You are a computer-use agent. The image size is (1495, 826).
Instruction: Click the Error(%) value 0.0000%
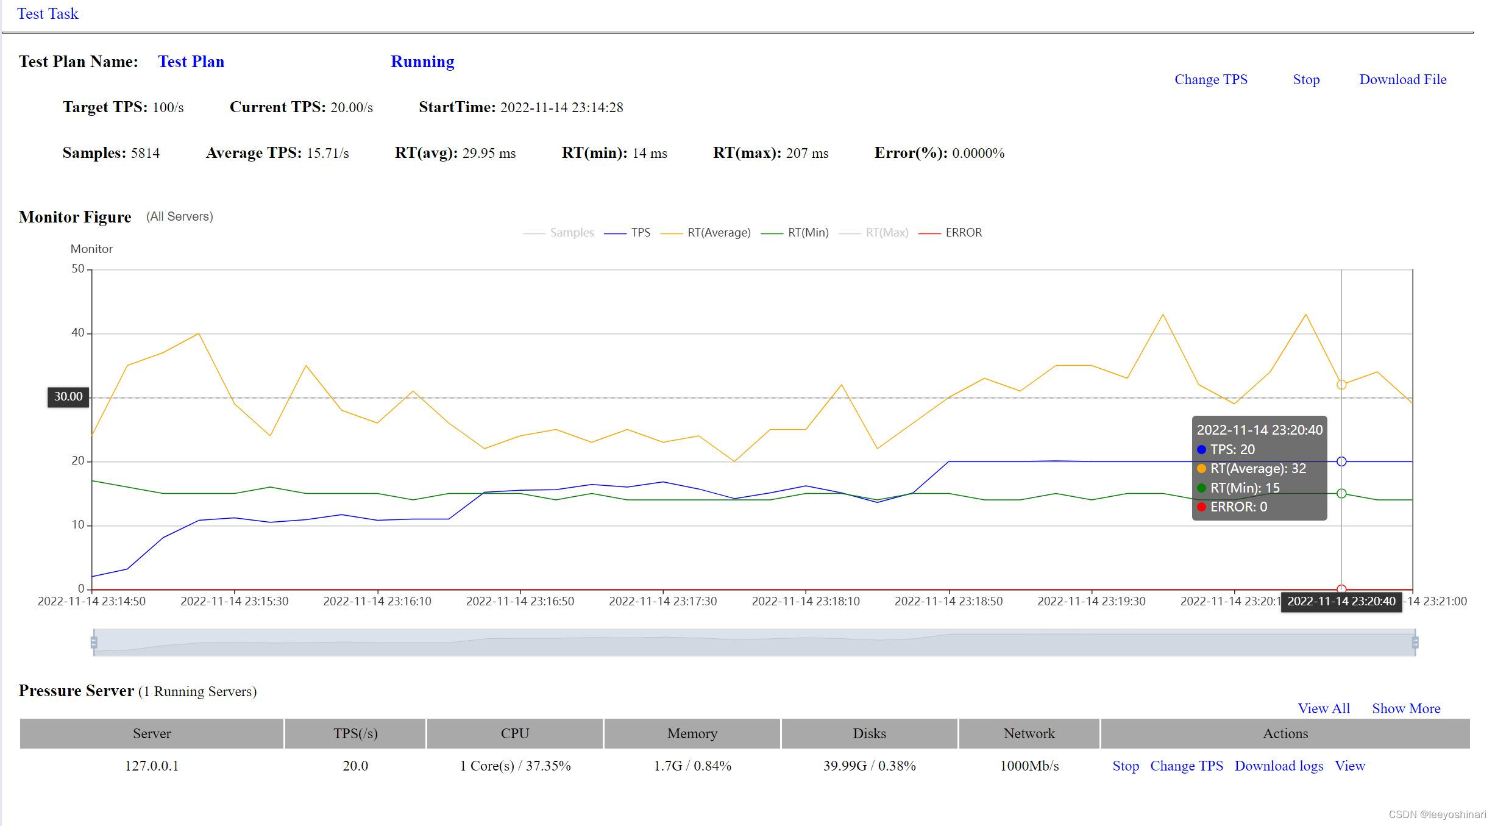point(978,153)
